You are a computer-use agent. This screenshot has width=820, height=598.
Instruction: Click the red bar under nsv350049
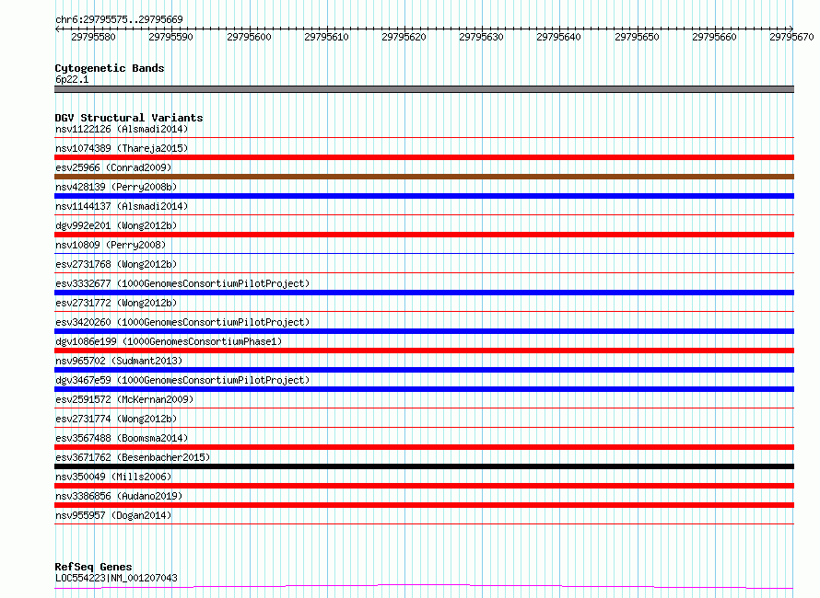(424, 486)
